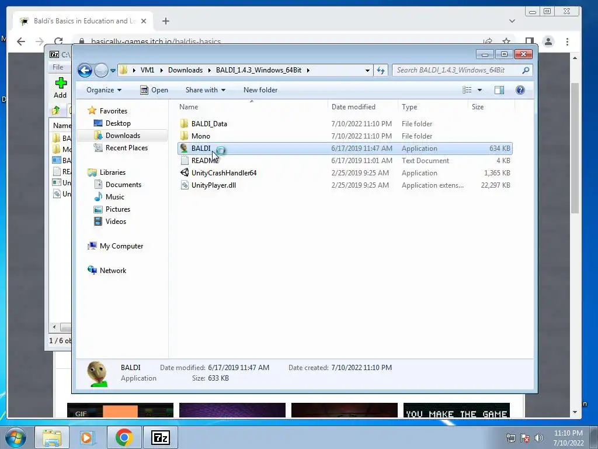Open Videos library

pos(116,222)
